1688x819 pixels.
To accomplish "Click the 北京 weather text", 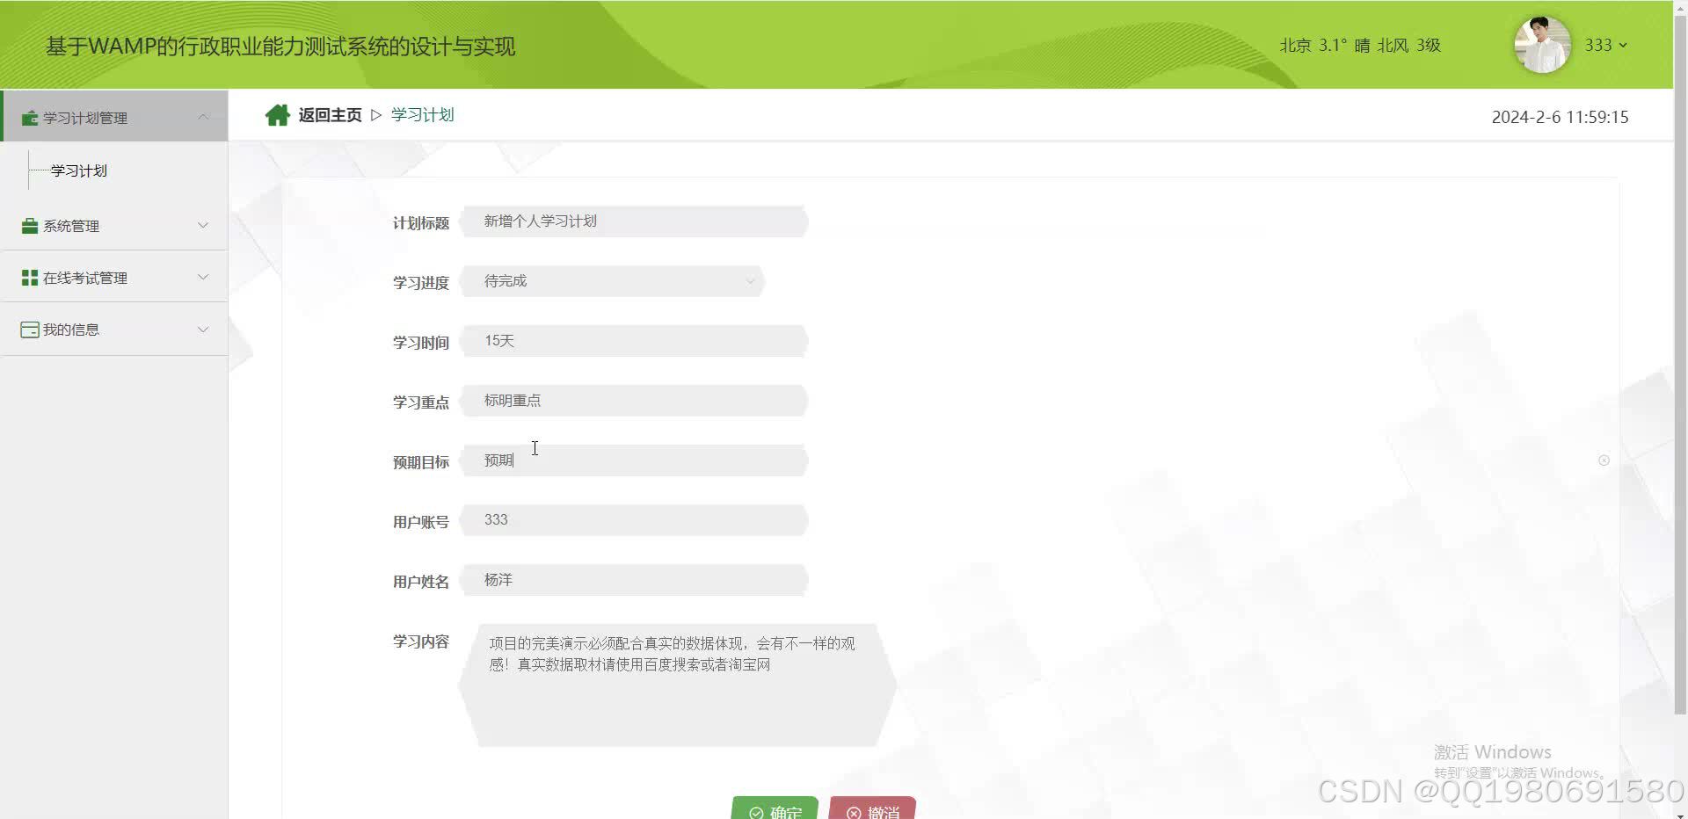I will [1360, 45].
